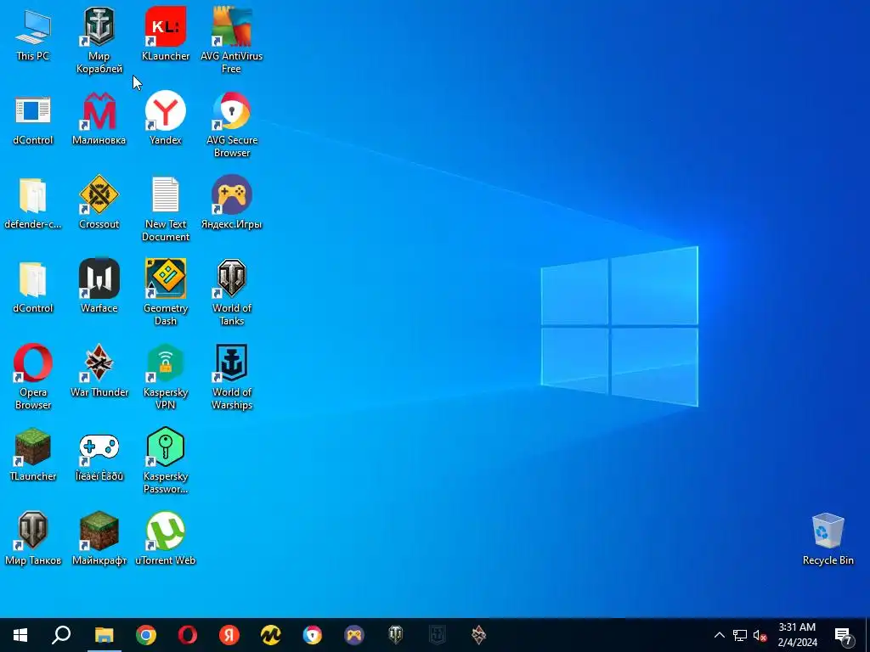The image size is (870, 652).
Task: Launch War Thunder from the taskbar
Action: coord(479,635)
